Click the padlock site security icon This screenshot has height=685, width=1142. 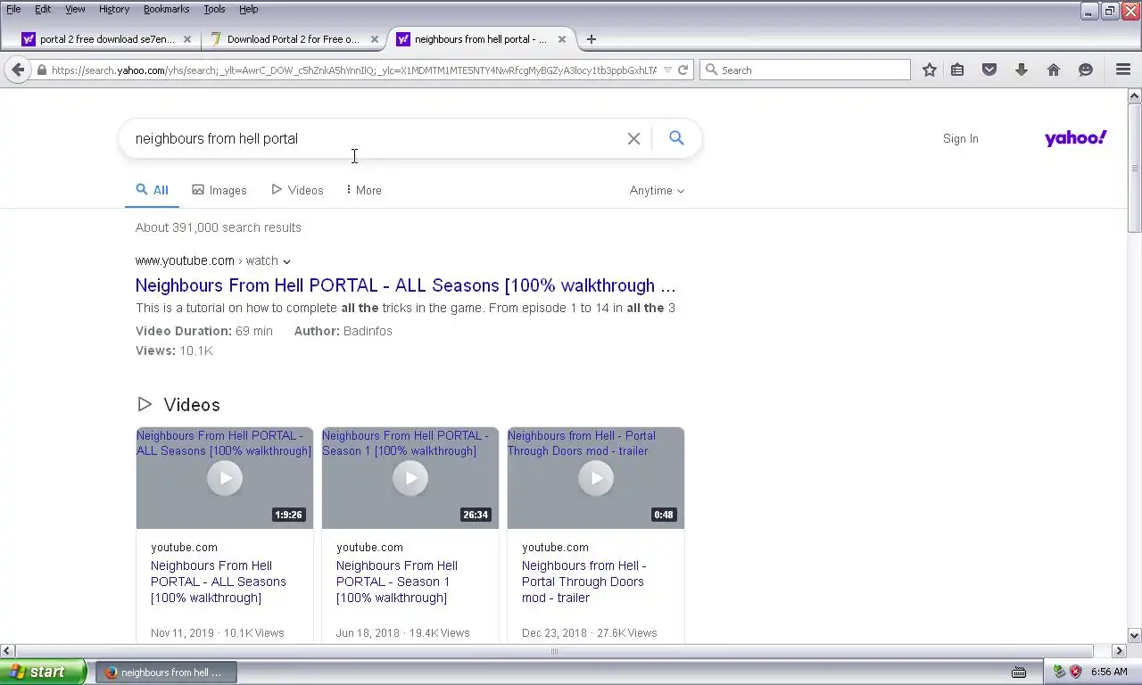pyautogui.click(x=41, y=70)
